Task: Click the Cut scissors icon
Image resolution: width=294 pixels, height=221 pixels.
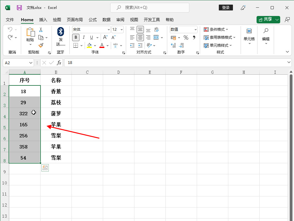Action: 41,30
